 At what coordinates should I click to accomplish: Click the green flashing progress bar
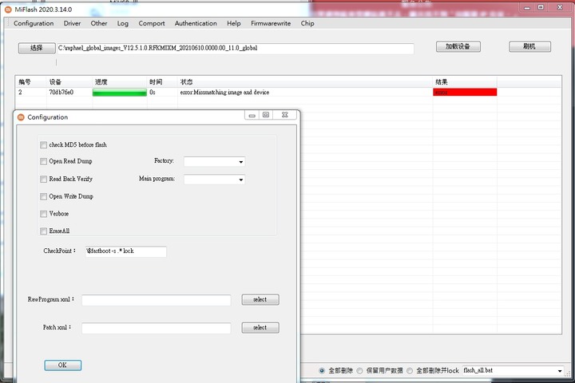pyautogui.click(x=120, y=93)
